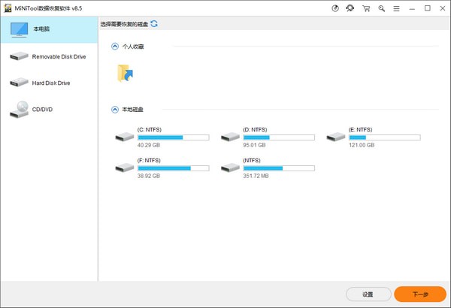Open the personal favorites folder shortcut
Image resolution: width=451 pixels, height=308 pixels.
coord(125,73)
